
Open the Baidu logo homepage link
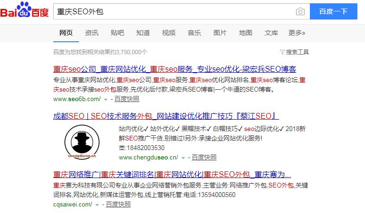point(24,10)
